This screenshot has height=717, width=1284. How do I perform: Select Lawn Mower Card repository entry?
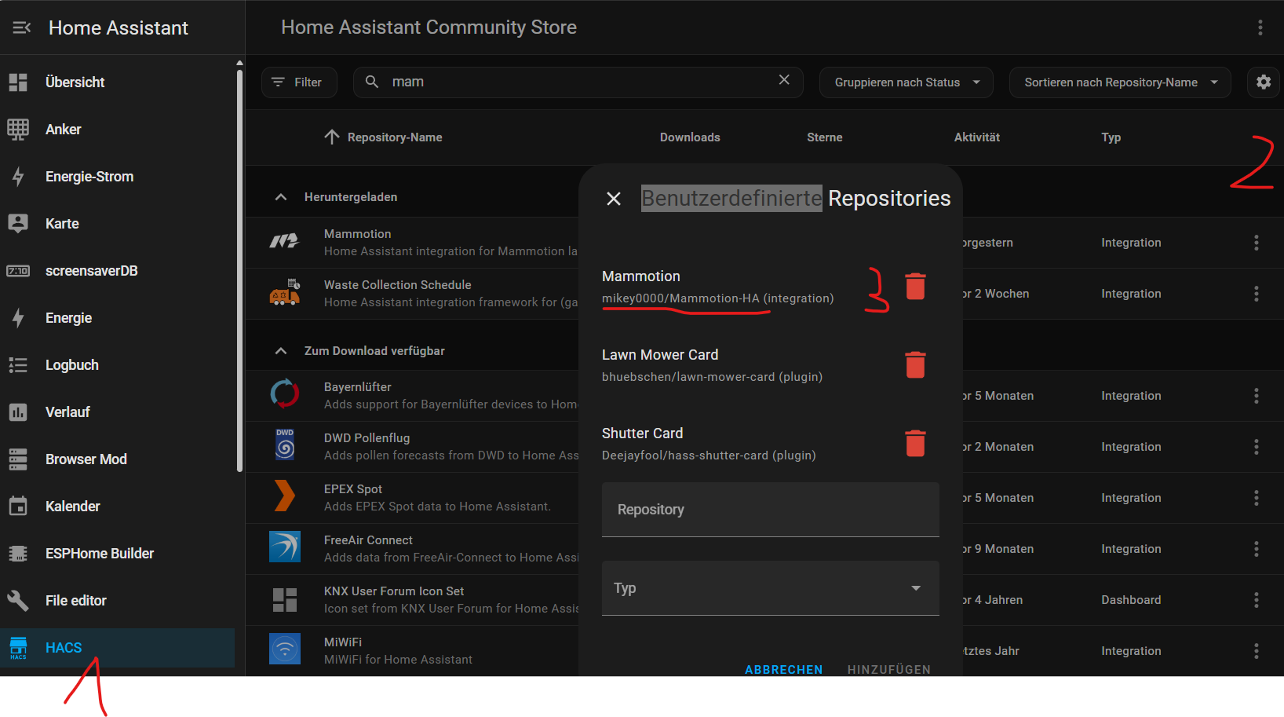click(x=712, y=365)
